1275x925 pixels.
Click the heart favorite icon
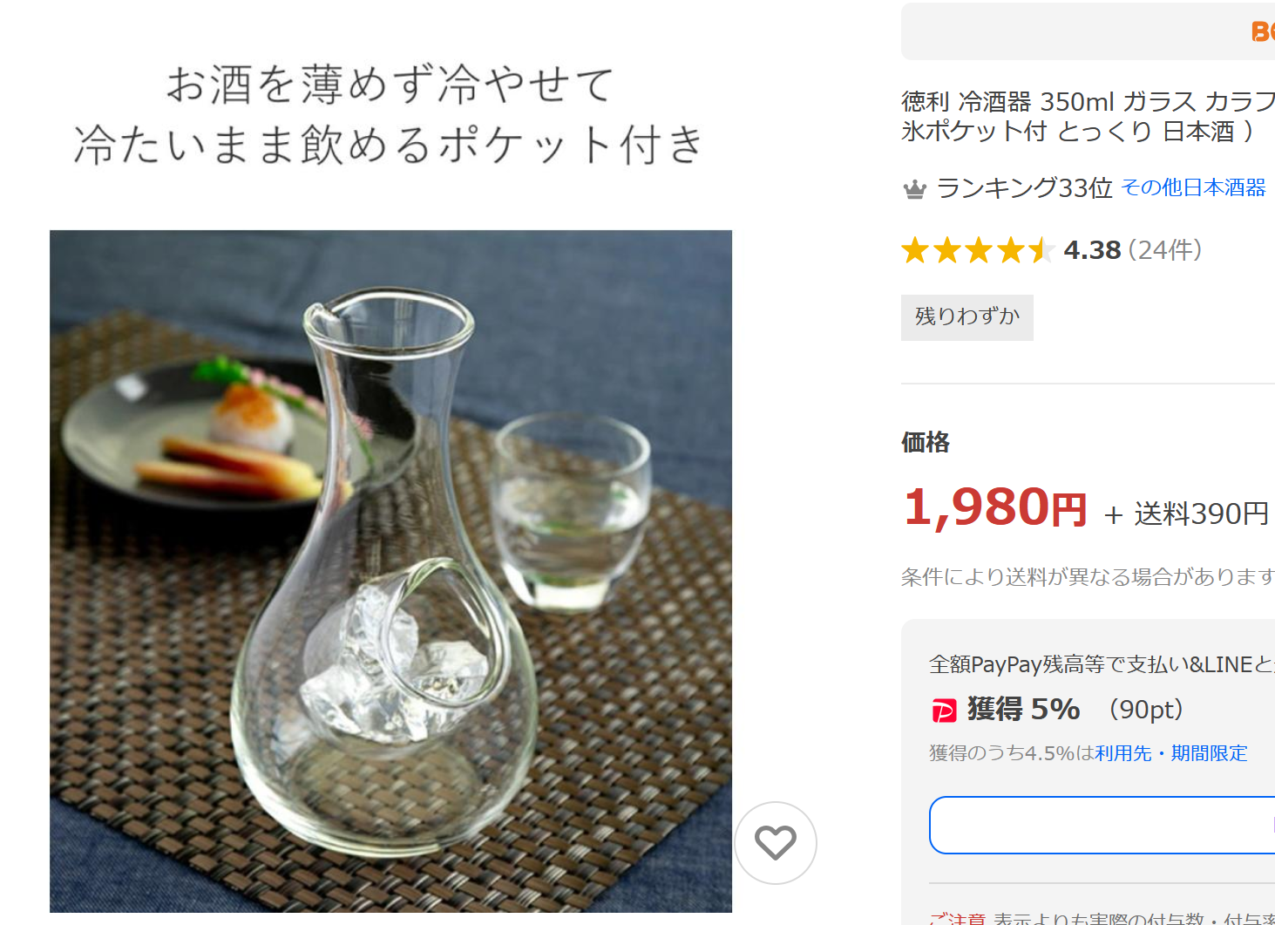click(x=775, y=842)
